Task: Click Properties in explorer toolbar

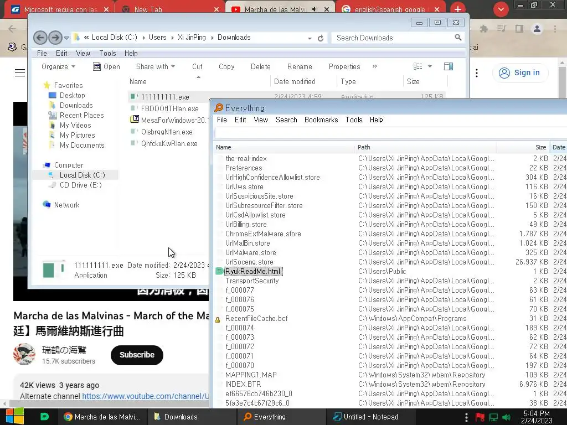Action: (x=344, y=66)
